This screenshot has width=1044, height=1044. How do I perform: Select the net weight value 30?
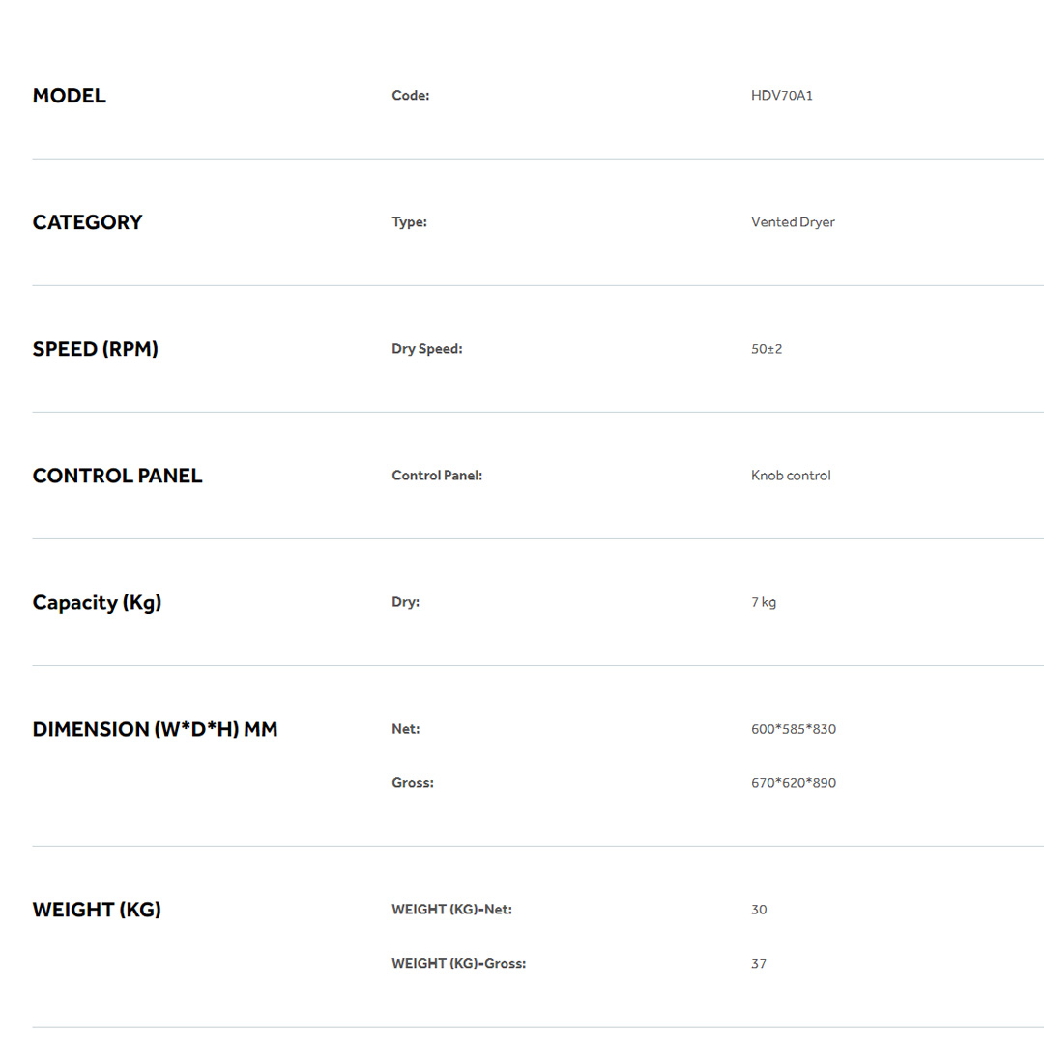(759, 910)
